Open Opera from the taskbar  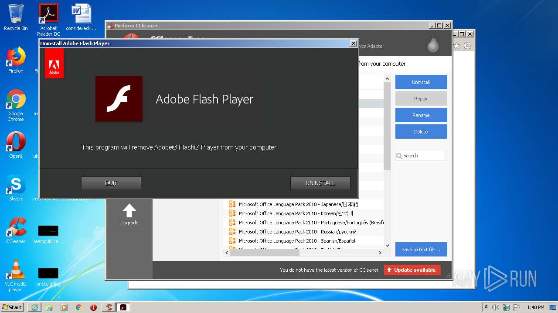click(93, 307)
